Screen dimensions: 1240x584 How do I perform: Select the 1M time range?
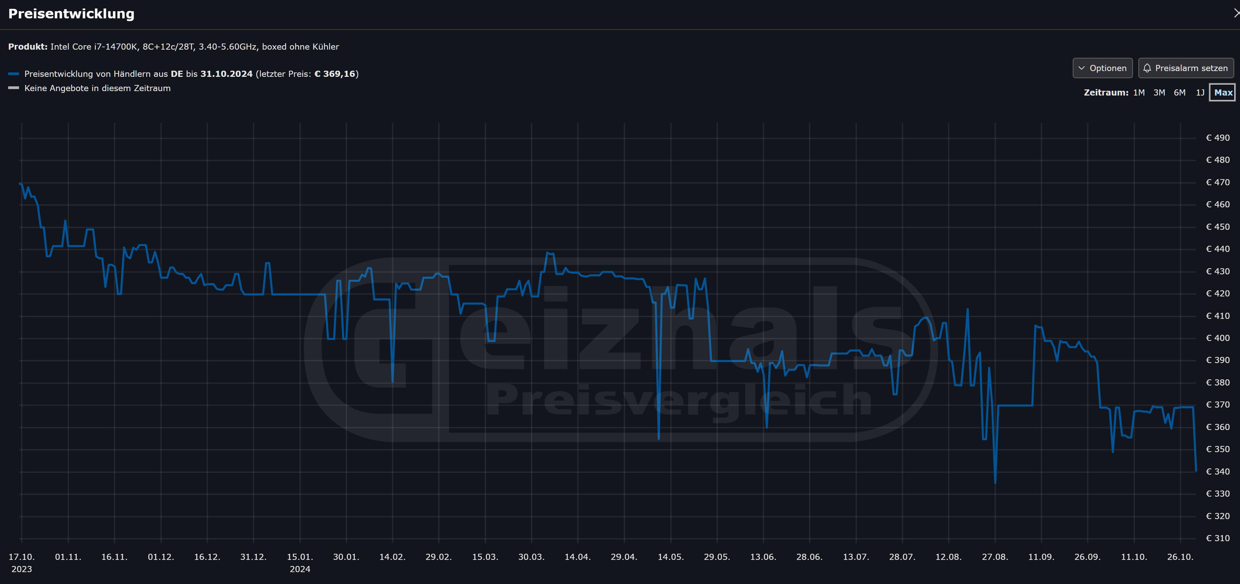coord(1139,92)
